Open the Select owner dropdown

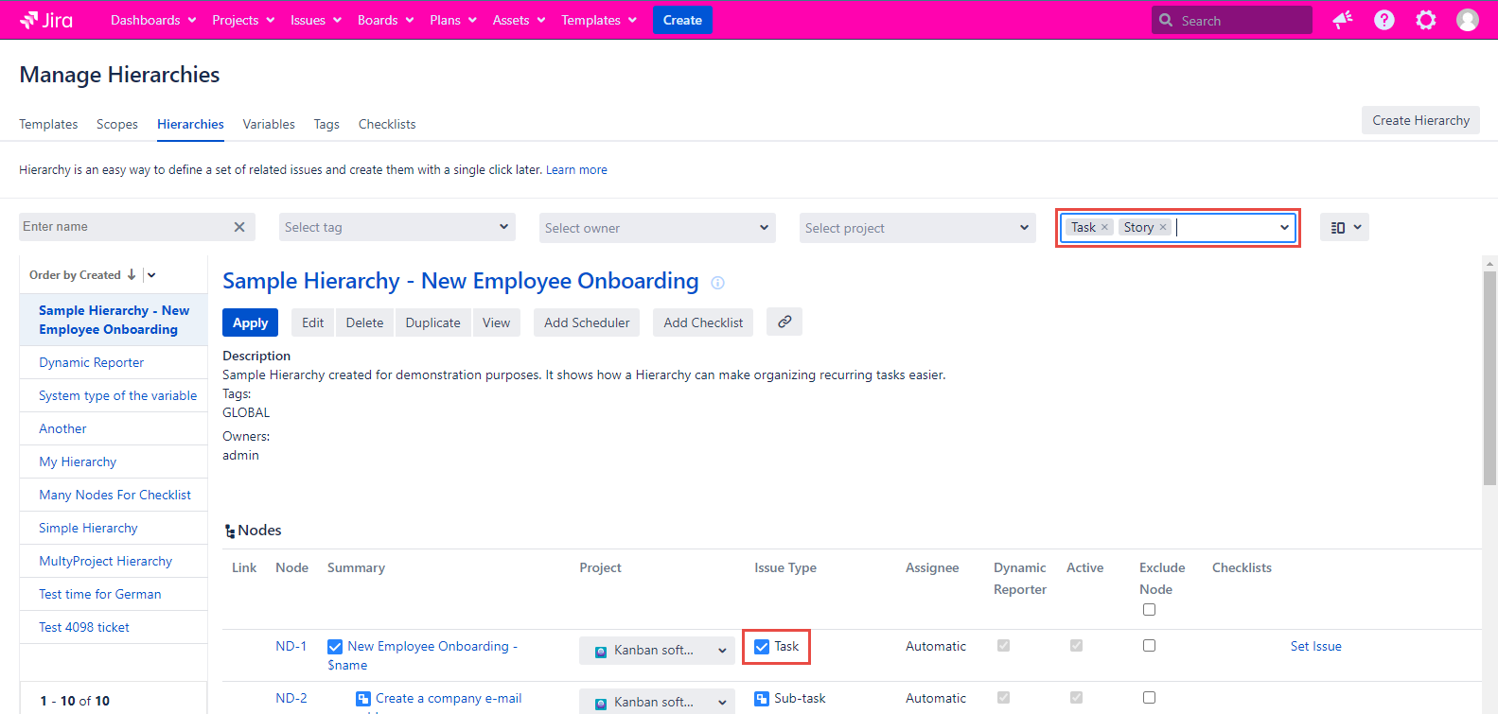(x=657, y=228)
